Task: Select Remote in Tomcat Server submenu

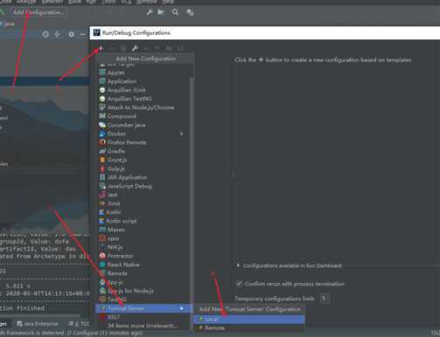Action: (249, 328)
